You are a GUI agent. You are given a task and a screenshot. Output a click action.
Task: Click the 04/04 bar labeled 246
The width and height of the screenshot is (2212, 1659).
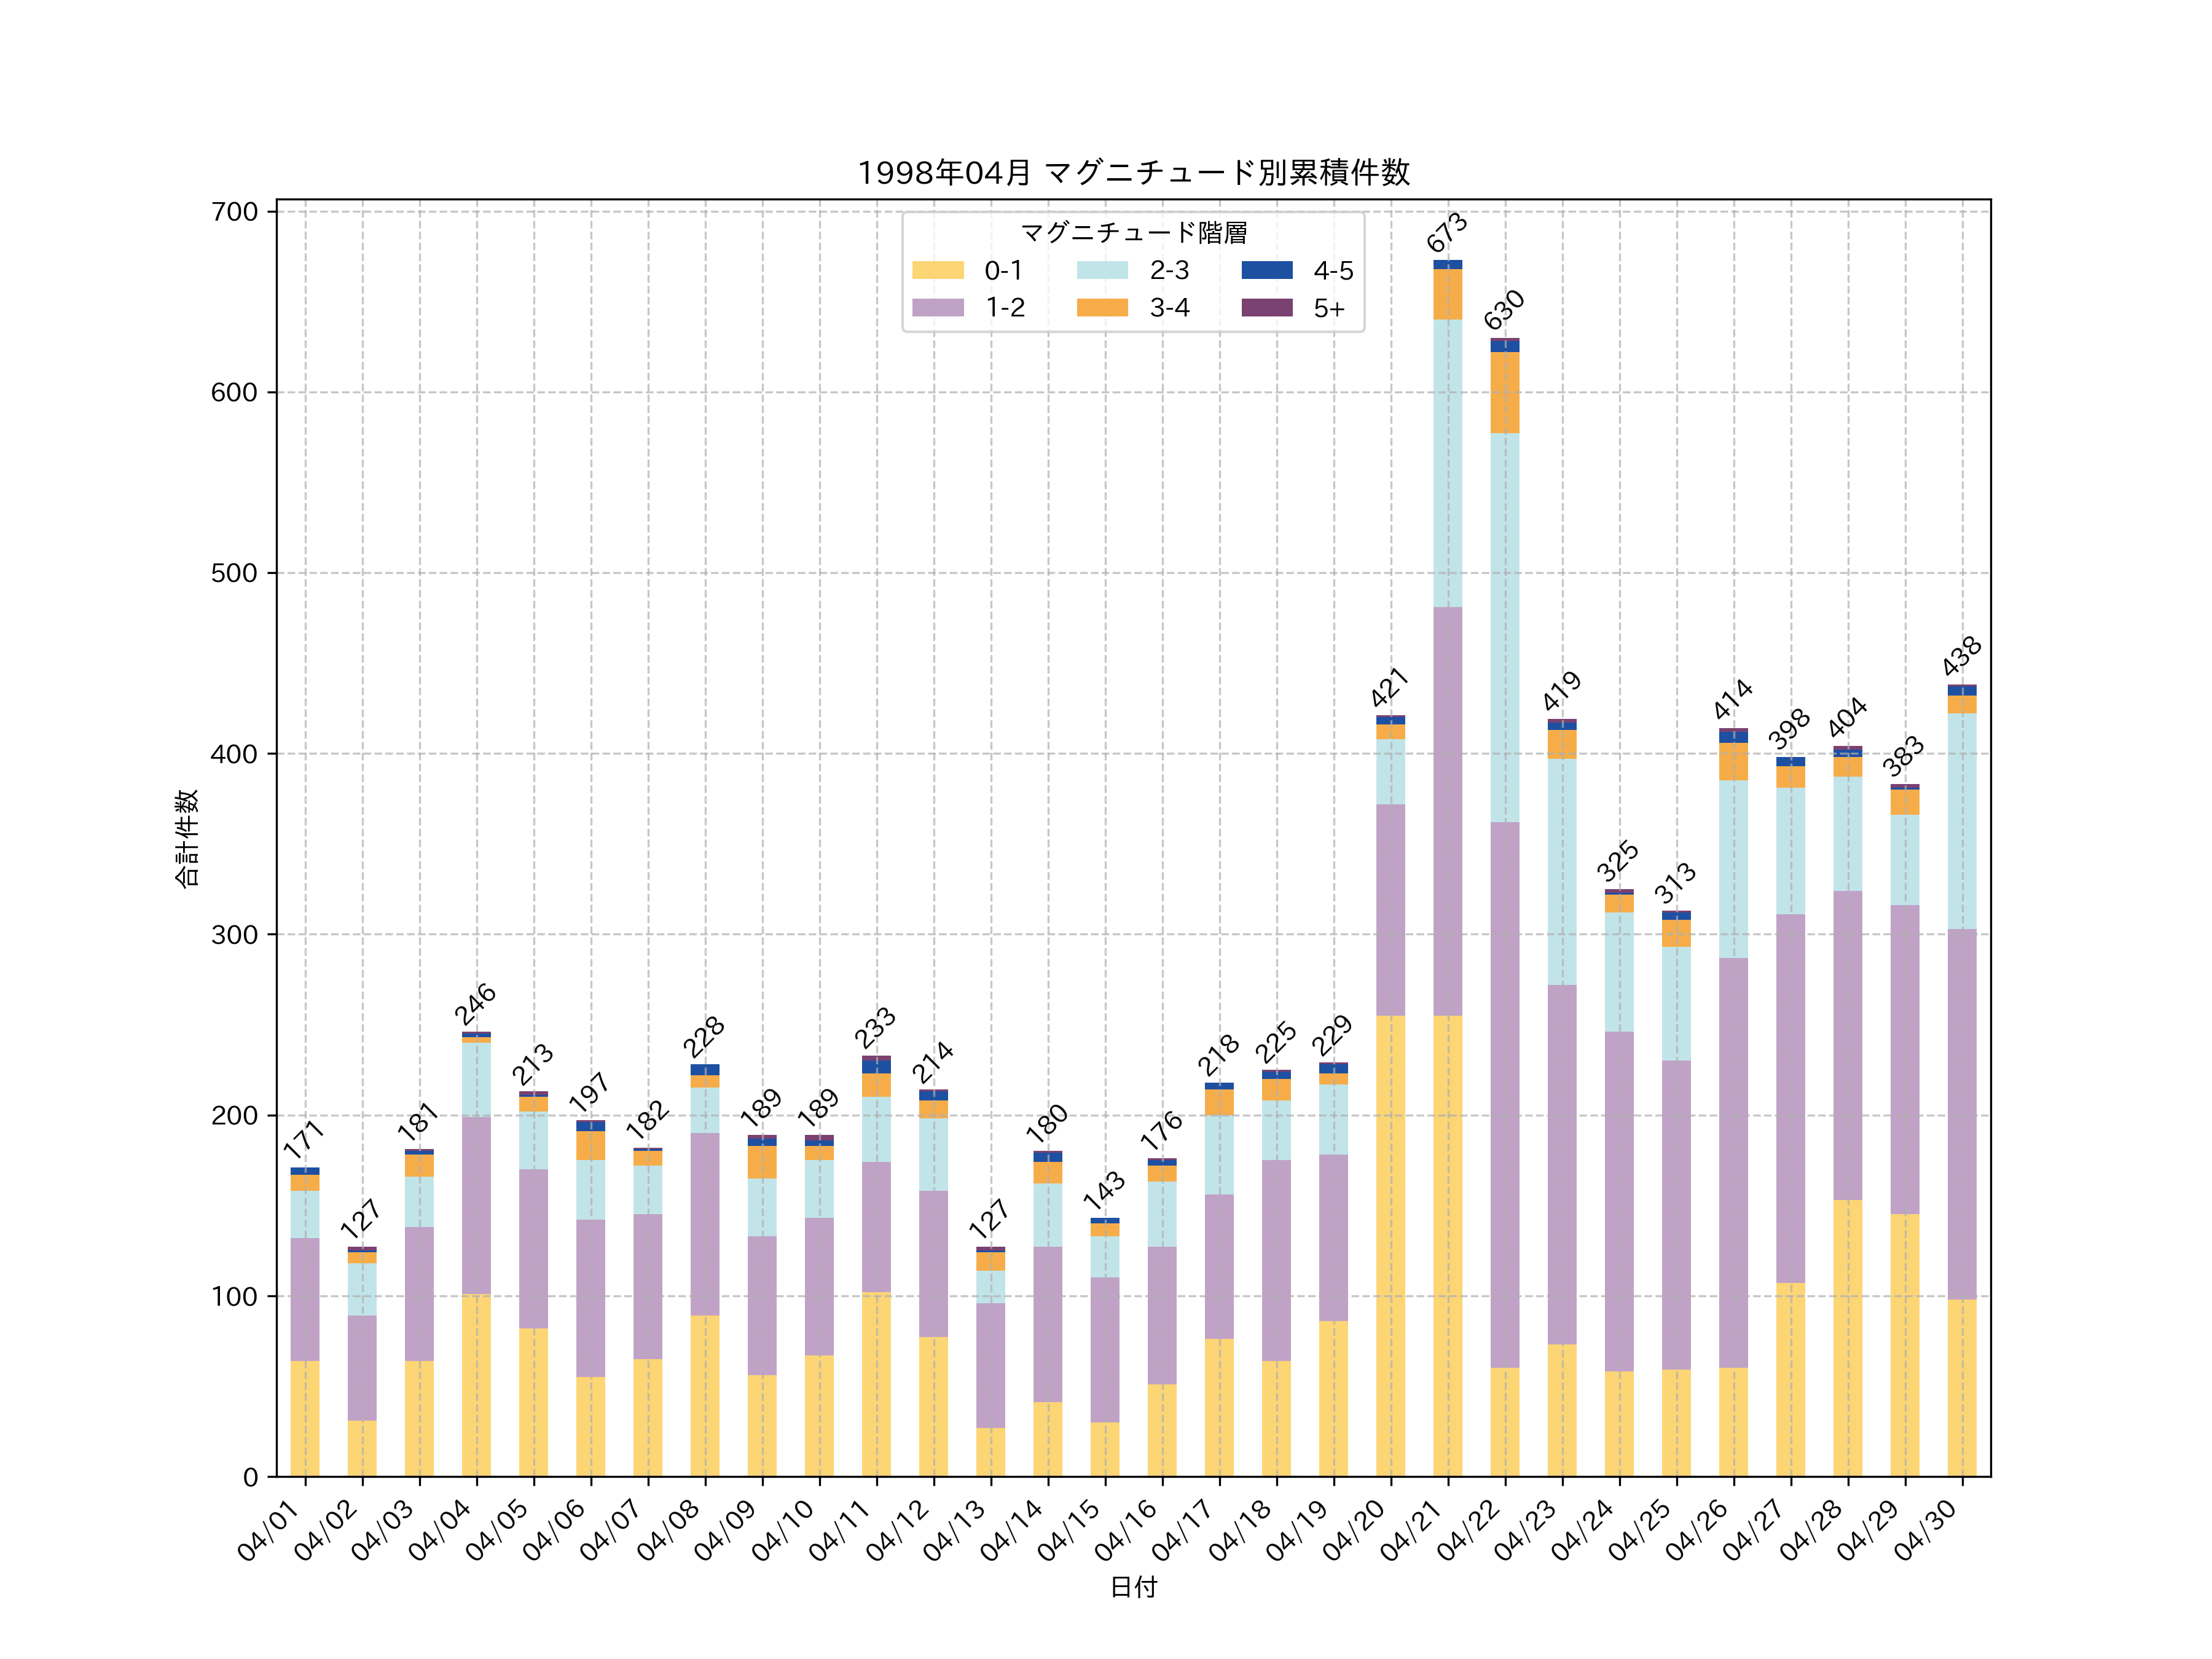tap(476, 1255)
